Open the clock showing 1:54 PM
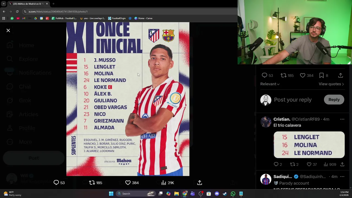This screenshot has height=198, width=352. click(344, 194)
